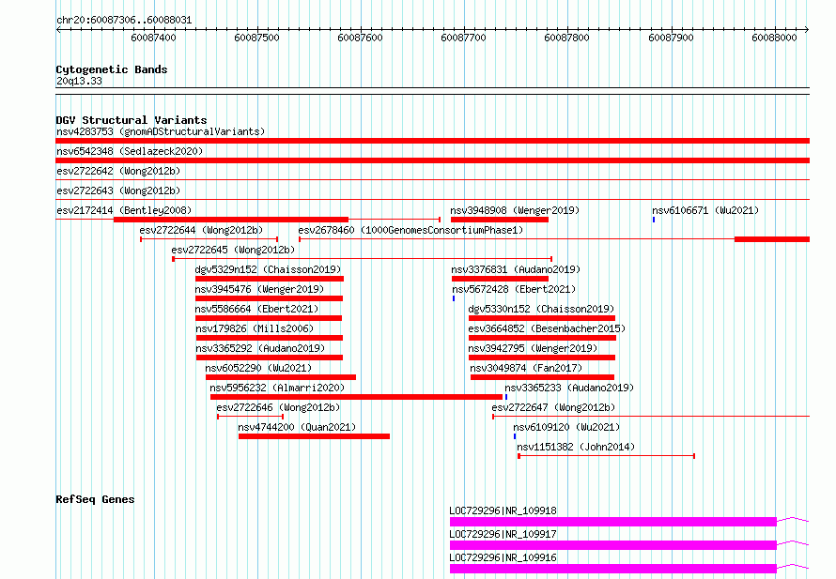
Task: Click the RefSeq Genes track title
Action: coord(95,499)
